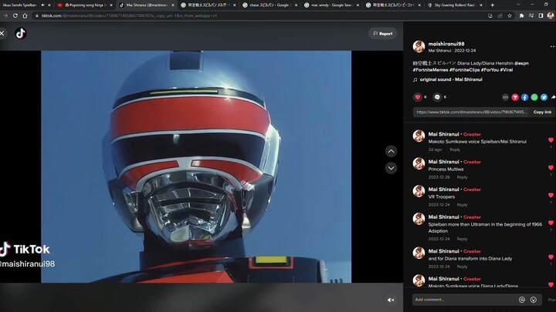Open commenter avatar beside Princess Multiwa comment
Image resolution: width=556 pixels, height=312 pixels.
419,163
